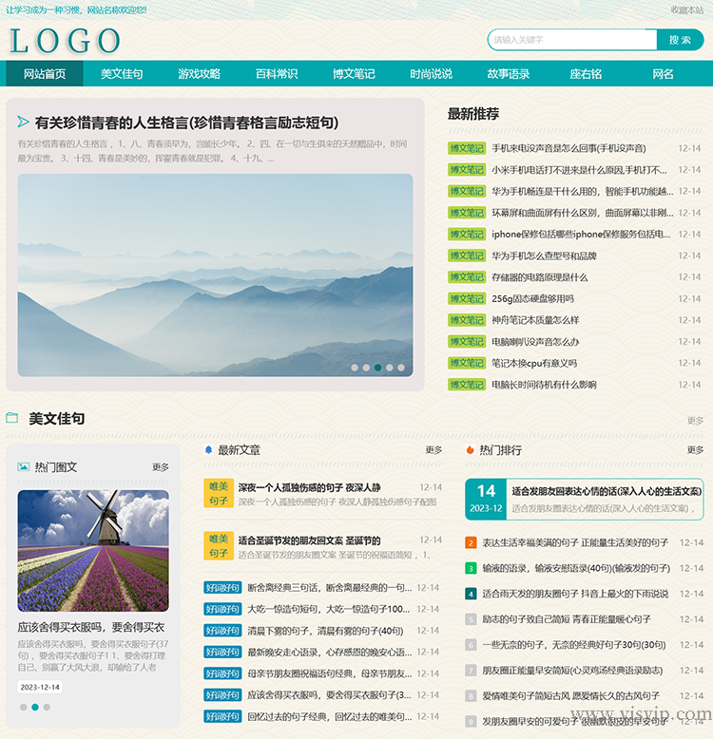Click 博文笔记 tag beside 手机来电没声音
Screen dimensions: 713x739
click(467, 148)
